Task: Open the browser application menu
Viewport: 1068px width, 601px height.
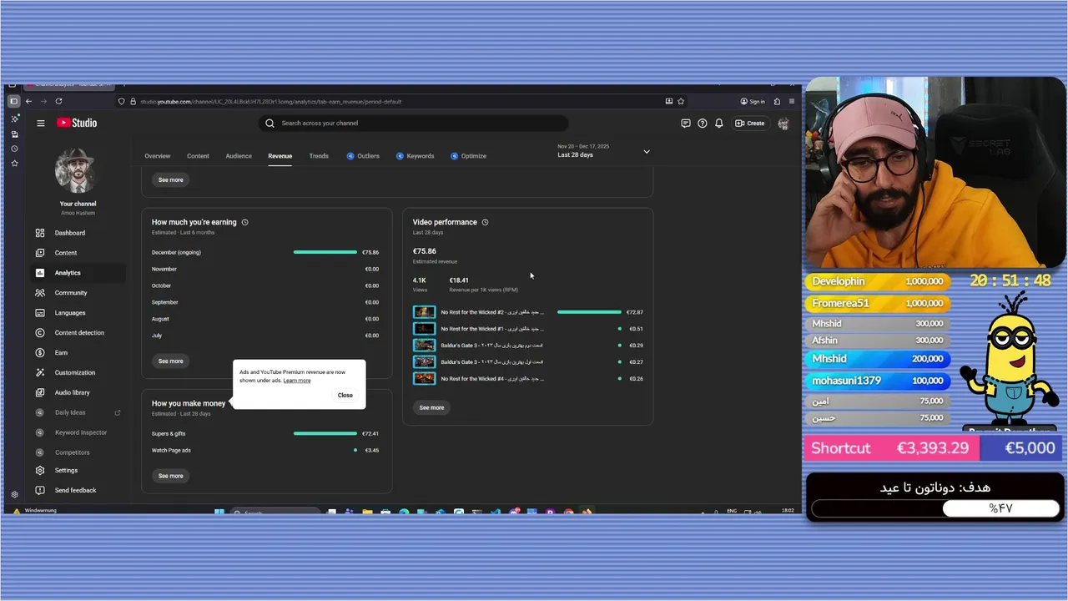Action: 792,101
